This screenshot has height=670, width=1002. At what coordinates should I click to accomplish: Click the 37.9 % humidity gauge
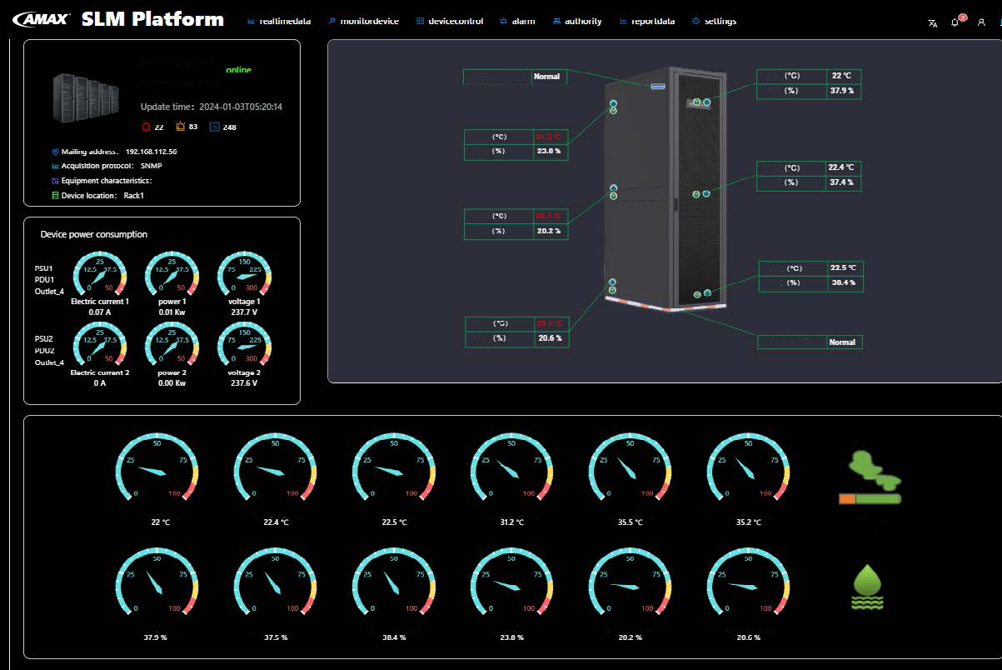point(157,587)
